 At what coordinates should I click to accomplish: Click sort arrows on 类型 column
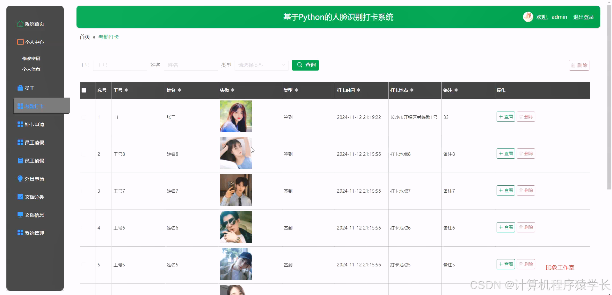click(296, 90)
